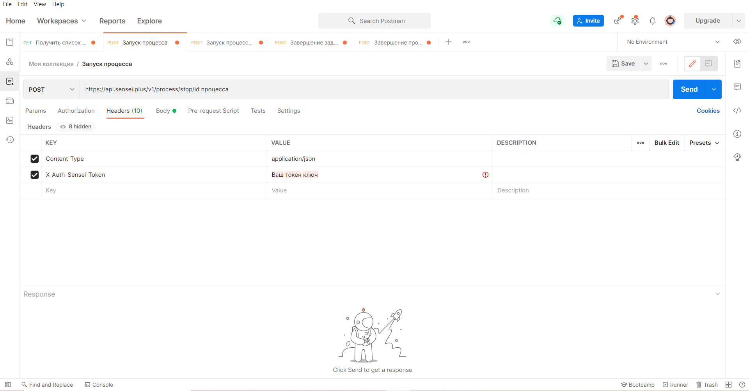The image size is (749, 391).
Task: Open the No Environment selector
Action: click(673, 42)
